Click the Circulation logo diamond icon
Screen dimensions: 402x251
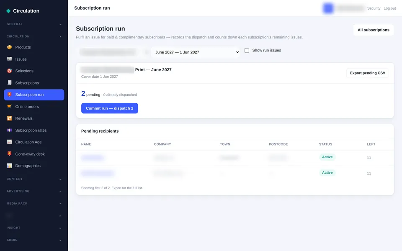[x=8, y=11]
